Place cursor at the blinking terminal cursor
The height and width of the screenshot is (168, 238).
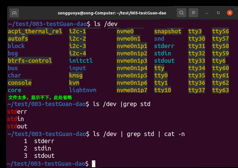[94, 163]
